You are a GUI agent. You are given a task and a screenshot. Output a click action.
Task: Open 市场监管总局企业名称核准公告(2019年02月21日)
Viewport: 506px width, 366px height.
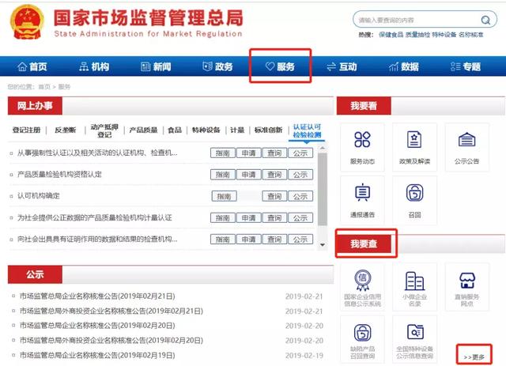click(97, 296)
